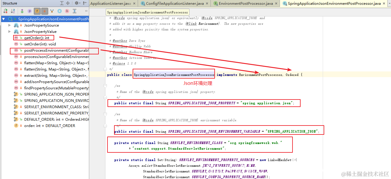Toggle Show Lambdas filter button
The height and width of the screenshot is (179, 391).
coord(67,11)
